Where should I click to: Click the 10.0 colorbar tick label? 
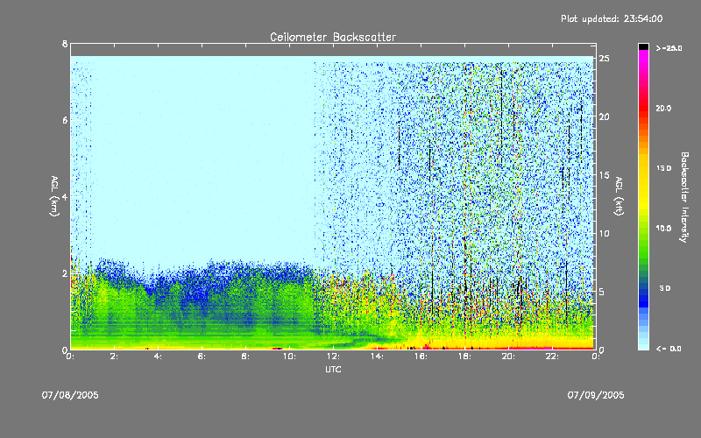(x=663, y=229)
